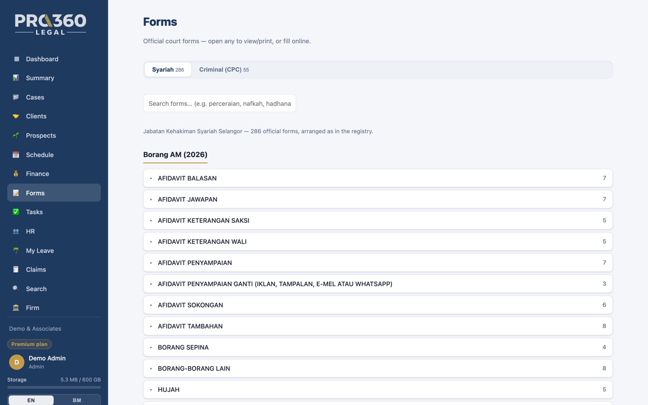The image size is (648, 405).
Task: Click the Tasks green checkmark icon
Action: click(x=16, y=212)
